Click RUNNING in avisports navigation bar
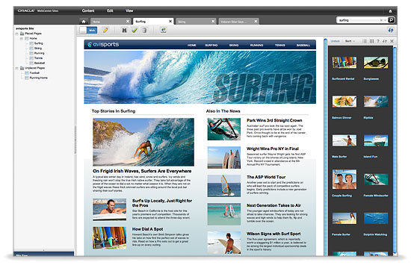Screen dimensions: 411x274 (256, 45)
